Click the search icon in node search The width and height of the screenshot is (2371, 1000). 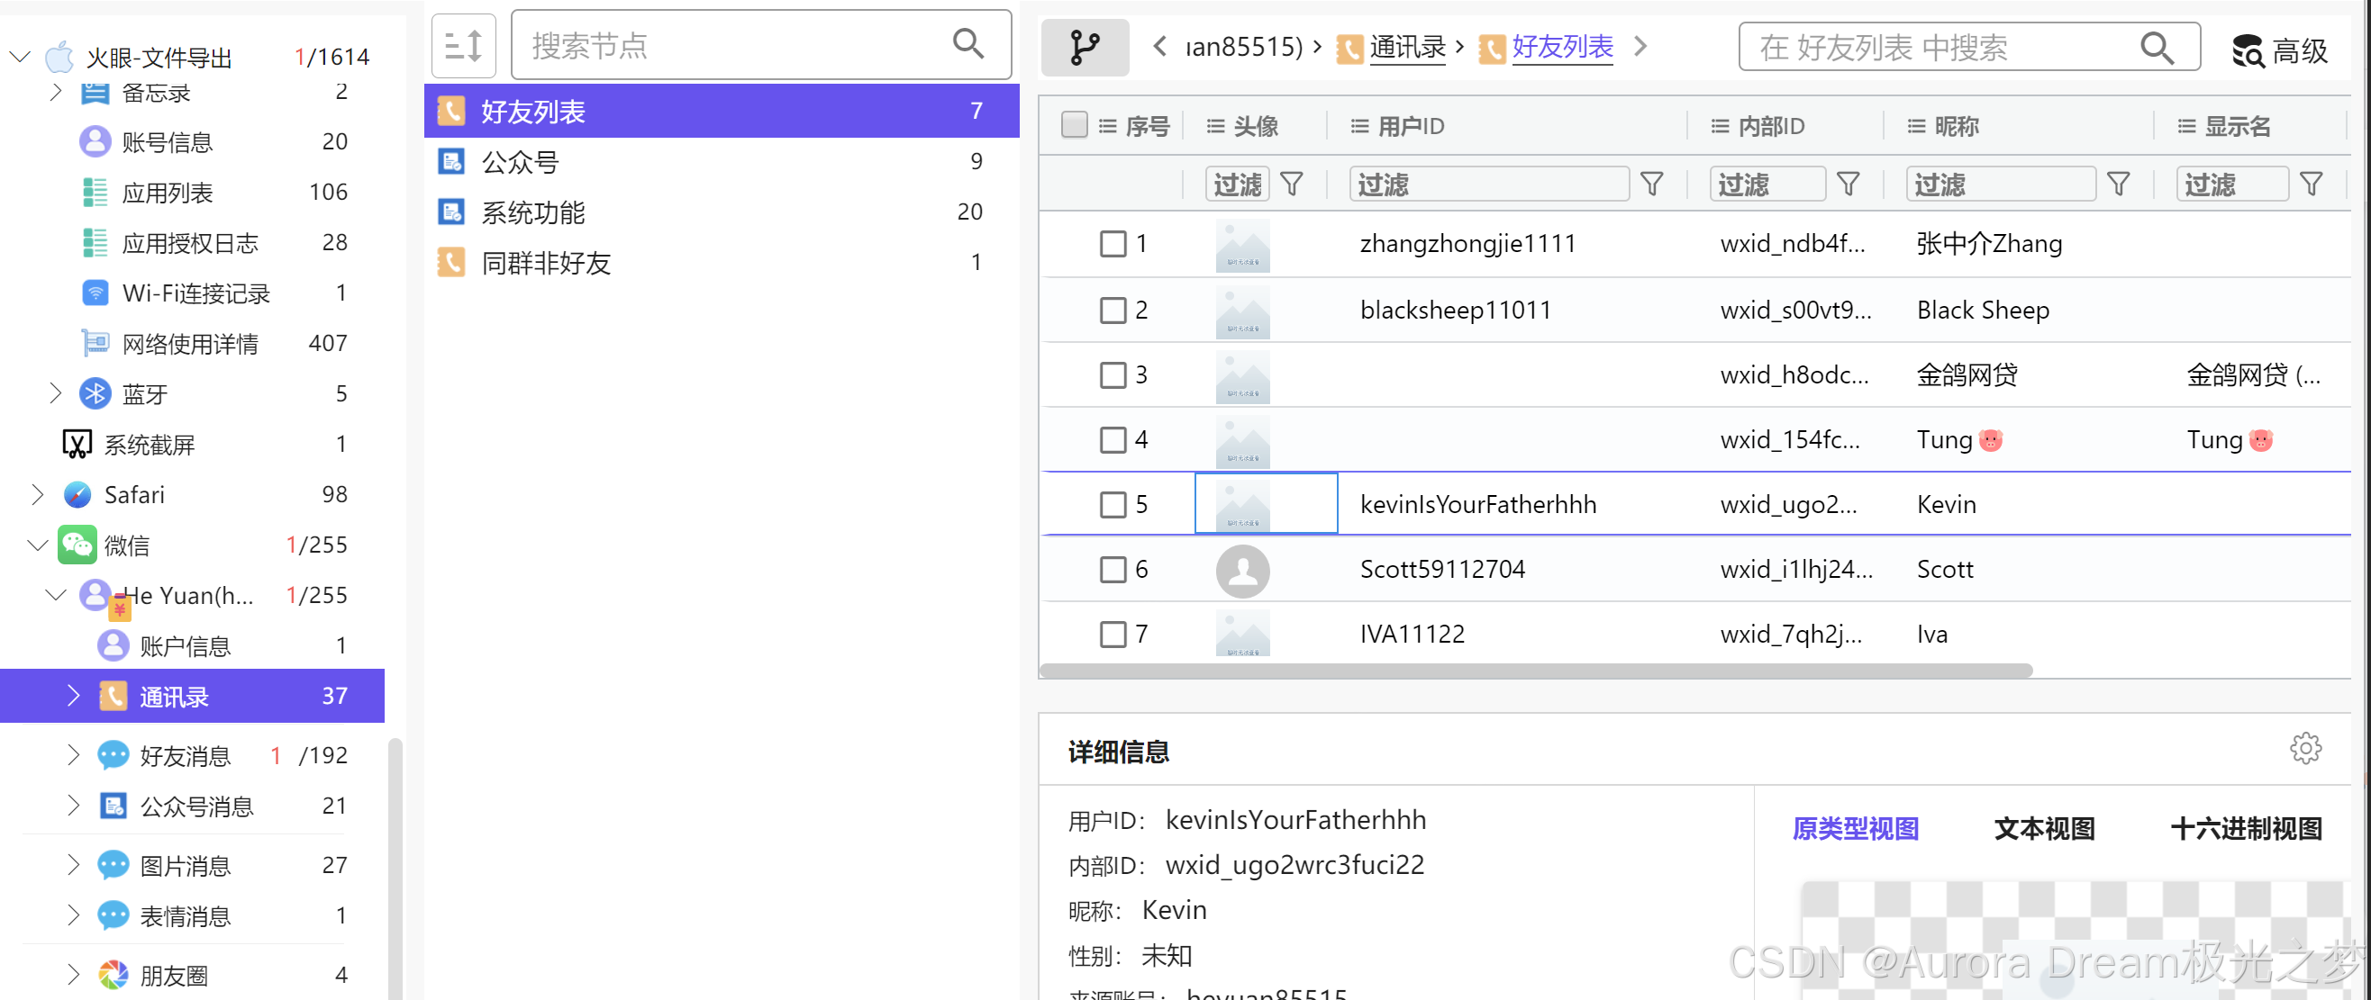pyautogui.click(x=967, y=43)
